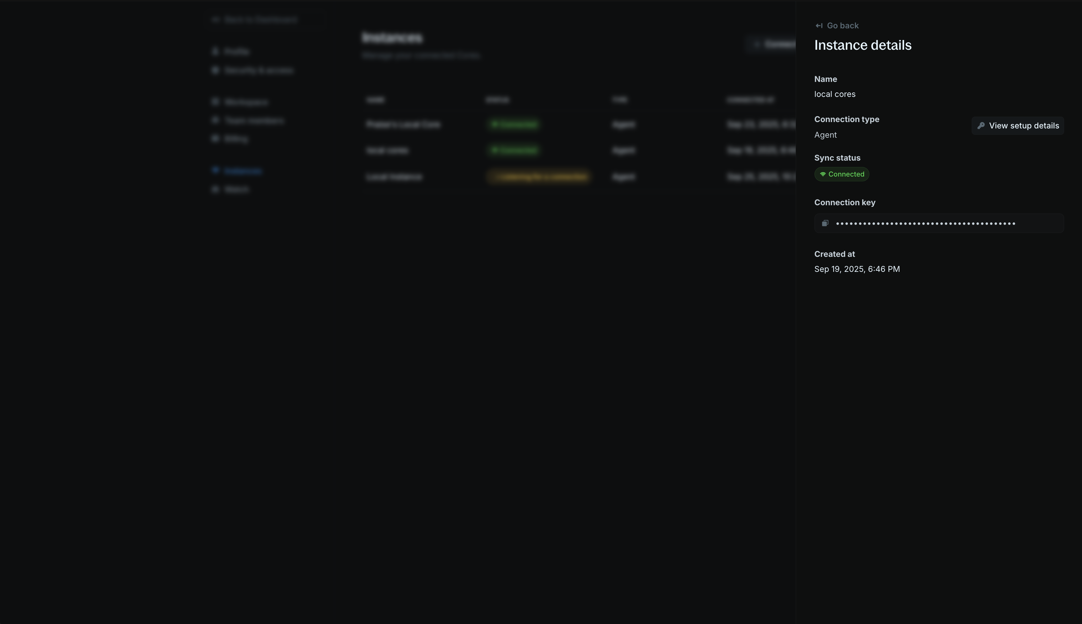Screen dimensions: 1082x624
Task: Click the wifi icon in the Connected badge
Action: pos(822,174)
